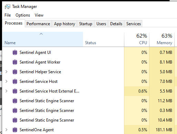Expand the Sentinel Service Host group
The width and height of the screenshot is (177, 134).
7,82
